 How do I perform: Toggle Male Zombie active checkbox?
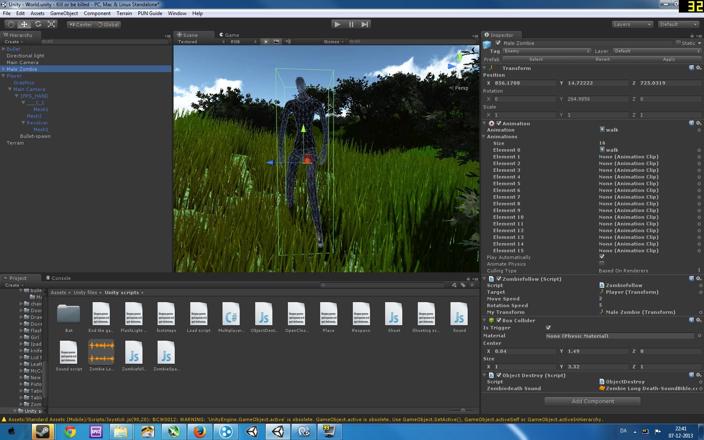pyautogui.click(x=498, y=43)
